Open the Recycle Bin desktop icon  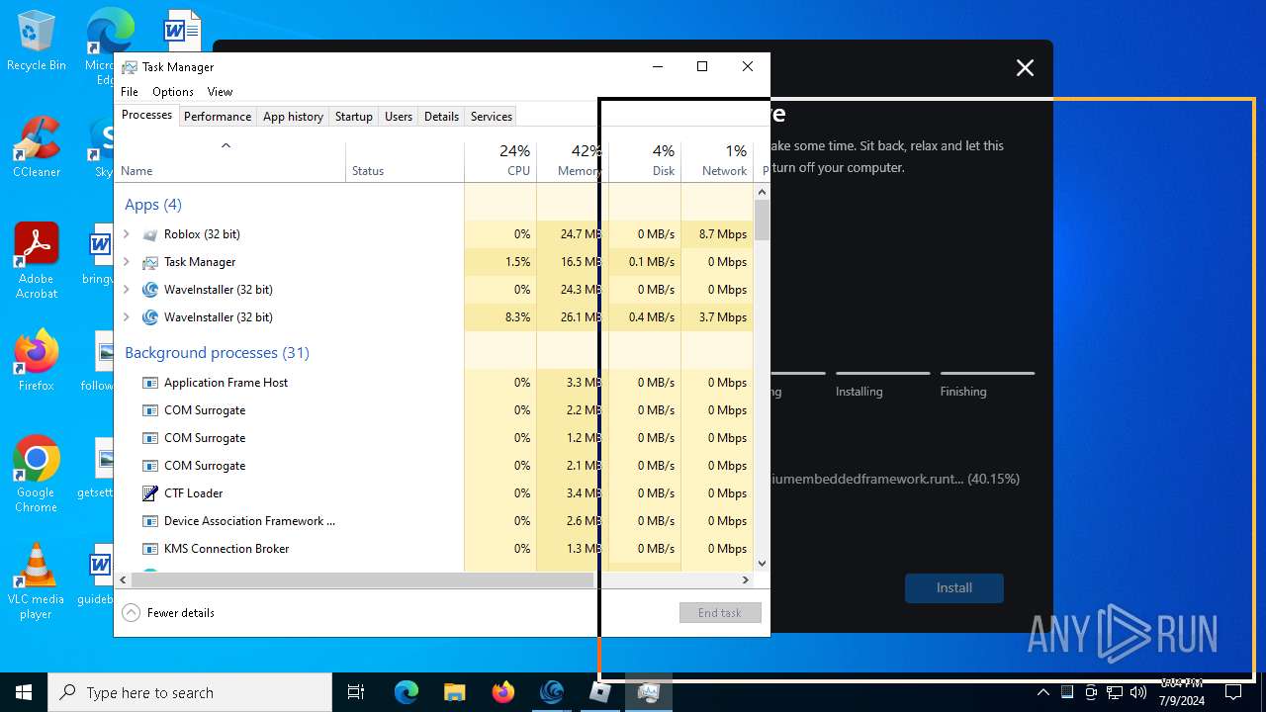click(36, 41)
